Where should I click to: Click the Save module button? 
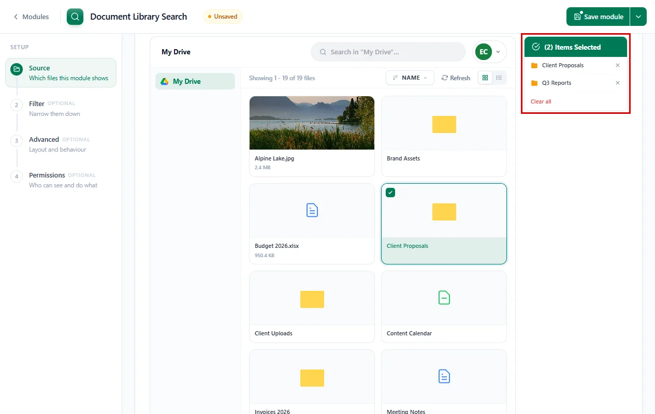[598, 17]
